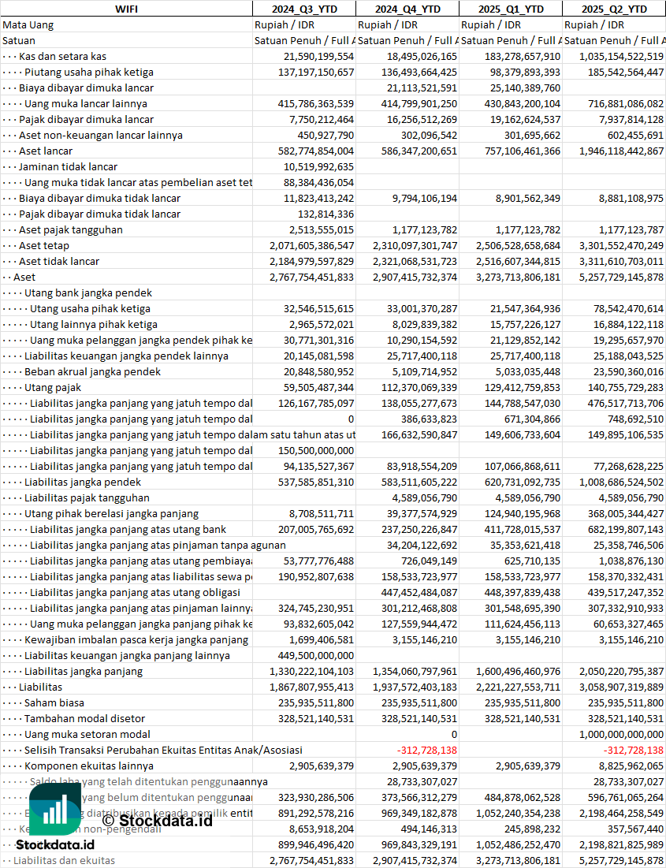The image size is (666, 868).
Task: Click the Mata Uang row label
Action: [28, 25]
